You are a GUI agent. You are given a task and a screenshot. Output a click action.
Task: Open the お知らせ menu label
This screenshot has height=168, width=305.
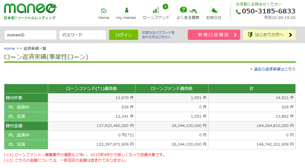(214, 18)
